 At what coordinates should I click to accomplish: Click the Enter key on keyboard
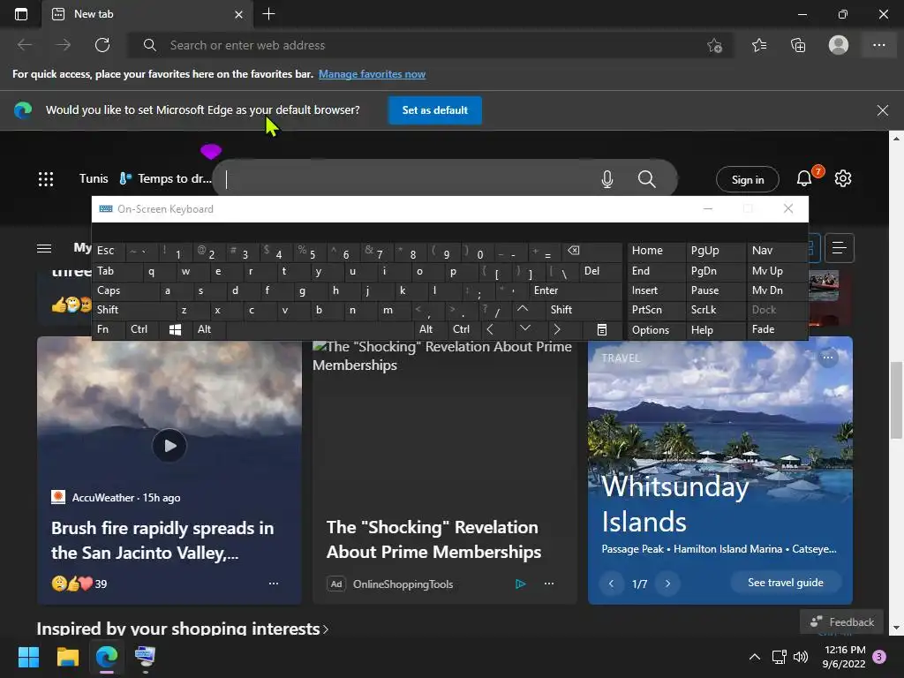pos(576,290)
